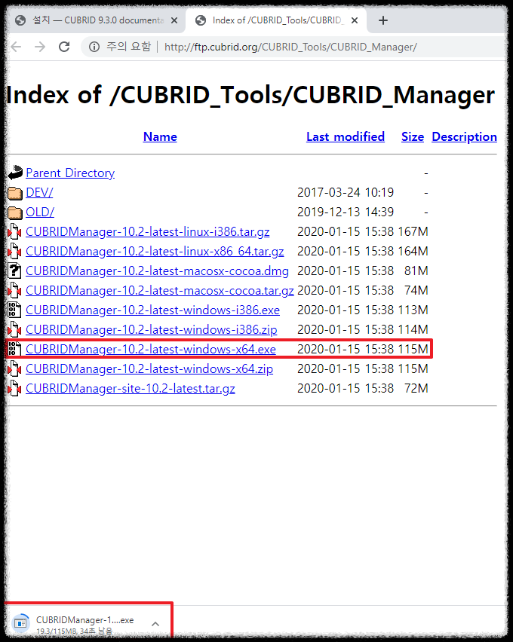Click the 74M size value
The image size is (513, 642).
point(416,291)
